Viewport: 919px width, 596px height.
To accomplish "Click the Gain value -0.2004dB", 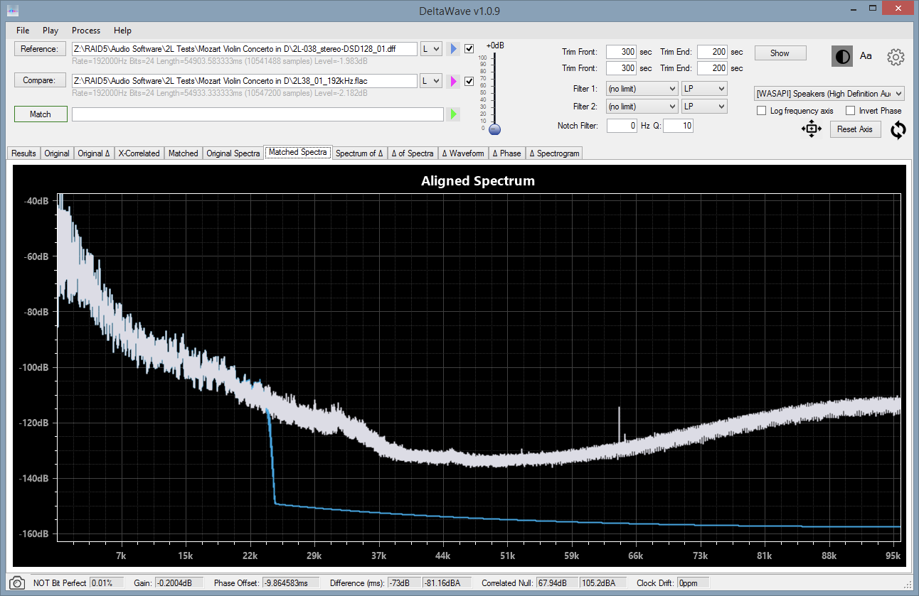I will (x=179, y=583).
